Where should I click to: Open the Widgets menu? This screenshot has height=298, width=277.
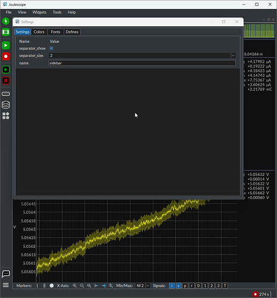[39, 13]
